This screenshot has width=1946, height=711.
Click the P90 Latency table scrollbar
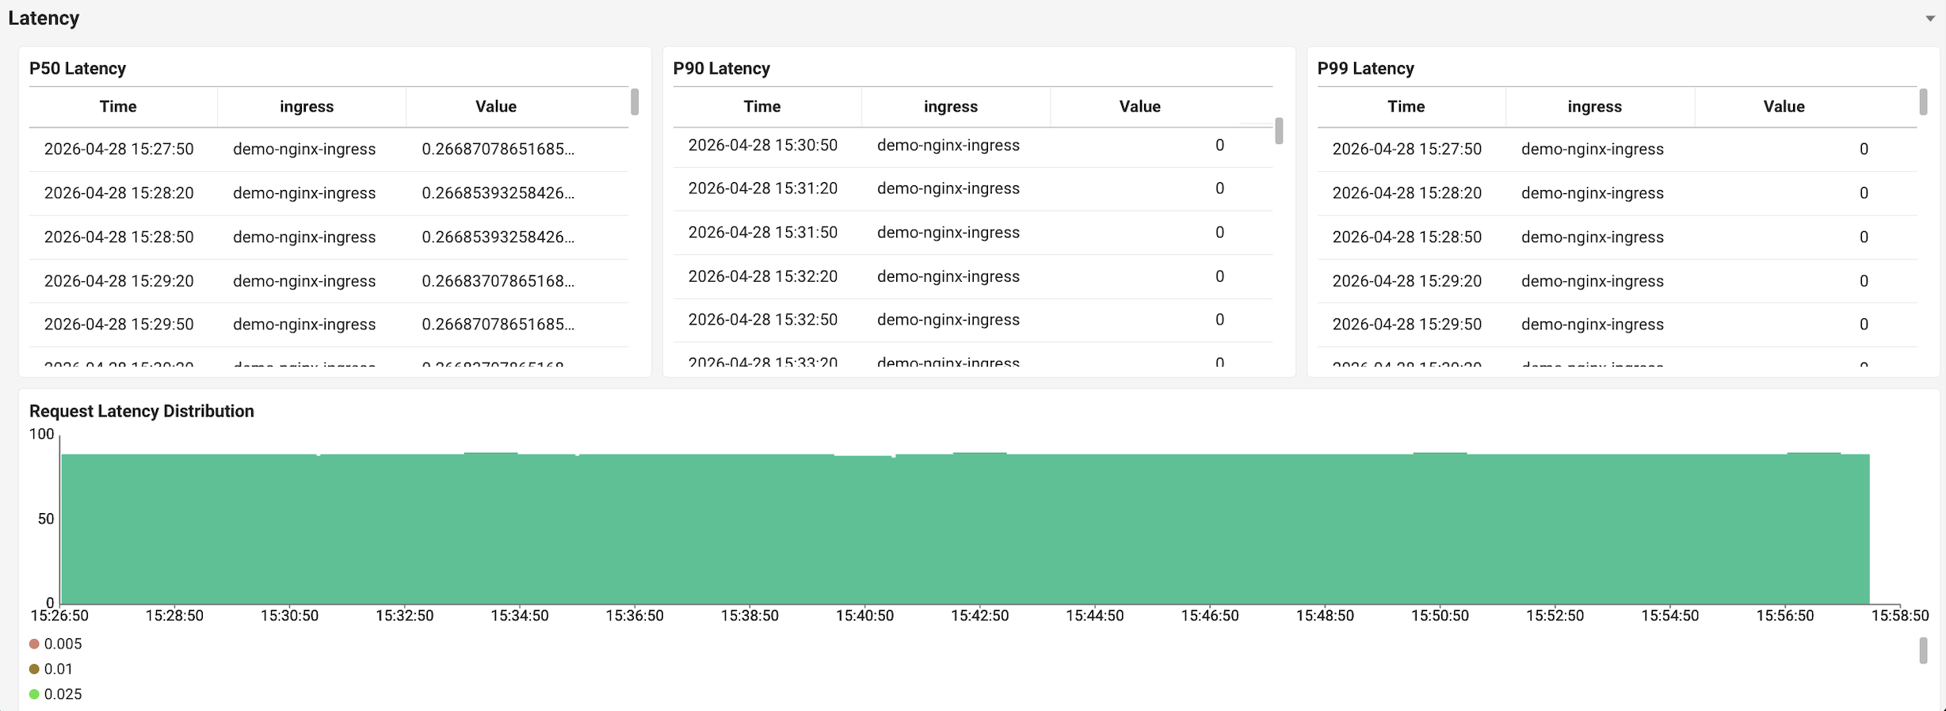1279,131
